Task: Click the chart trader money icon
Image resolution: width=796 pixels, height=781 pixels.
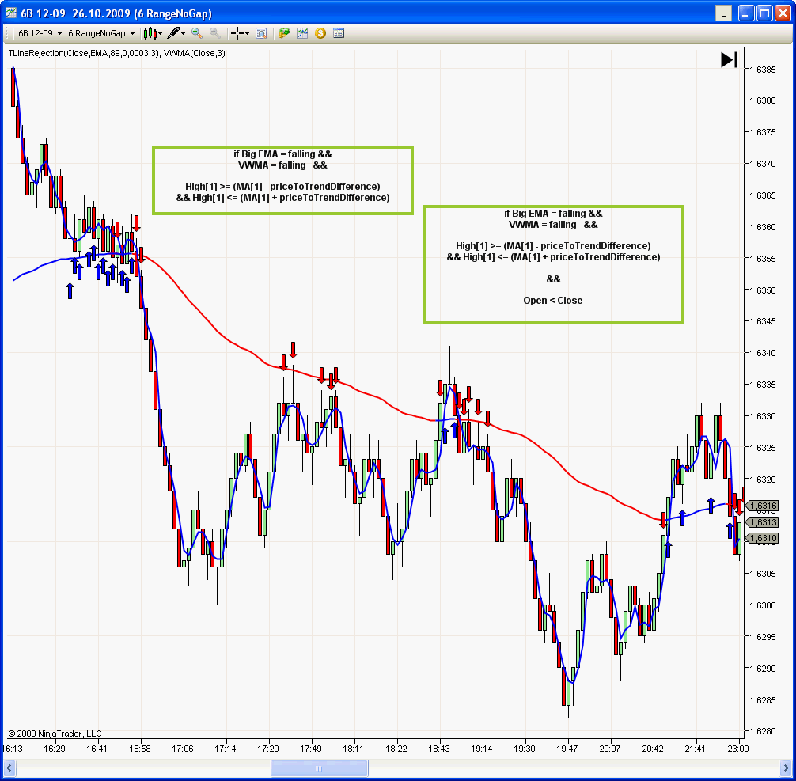Action: point(284,33)
